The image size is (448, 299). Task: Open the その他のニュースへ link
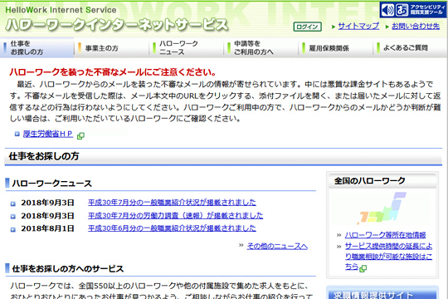pos(277,246)
